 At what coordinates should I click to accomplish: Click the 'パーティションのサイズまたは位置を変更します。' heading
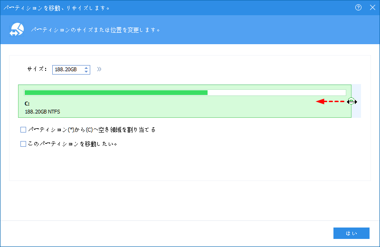tap(95, 30)
